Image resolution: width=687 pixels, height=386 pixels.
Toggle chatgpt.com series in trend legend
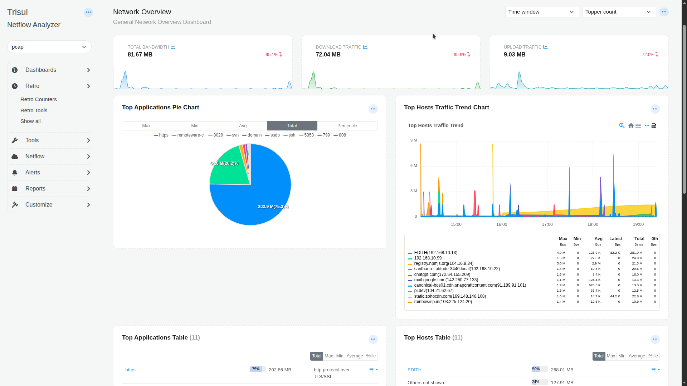pyautogui.click(x=439, y=275)
